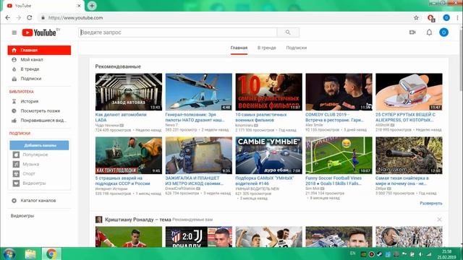
Task: Click the Chrome taskbar icon
Action: tap(51, 253)
